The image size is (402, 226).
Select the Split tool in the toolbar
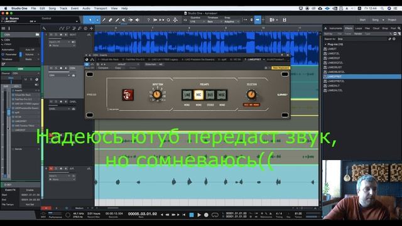pos(104,20)
